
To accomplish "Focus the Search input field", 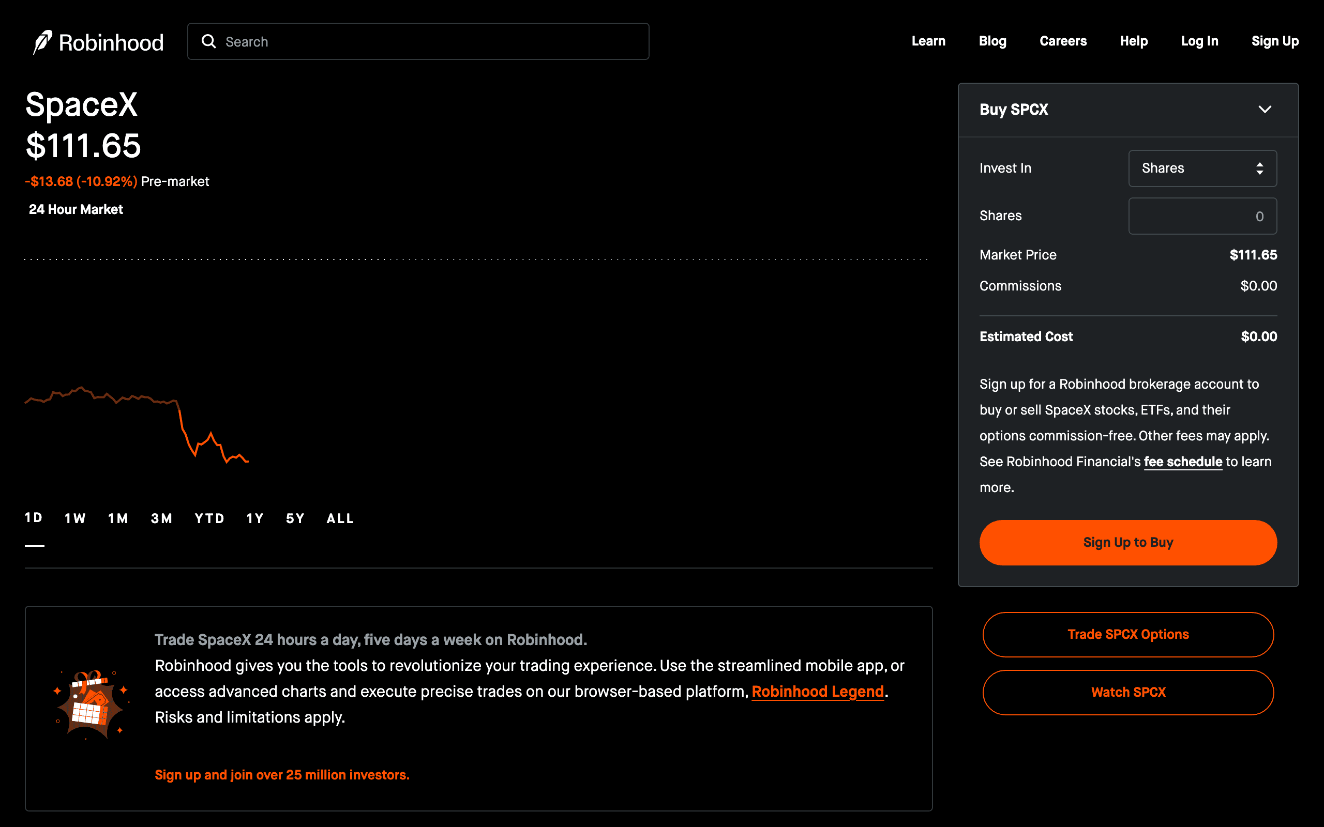I will point(418,41).
